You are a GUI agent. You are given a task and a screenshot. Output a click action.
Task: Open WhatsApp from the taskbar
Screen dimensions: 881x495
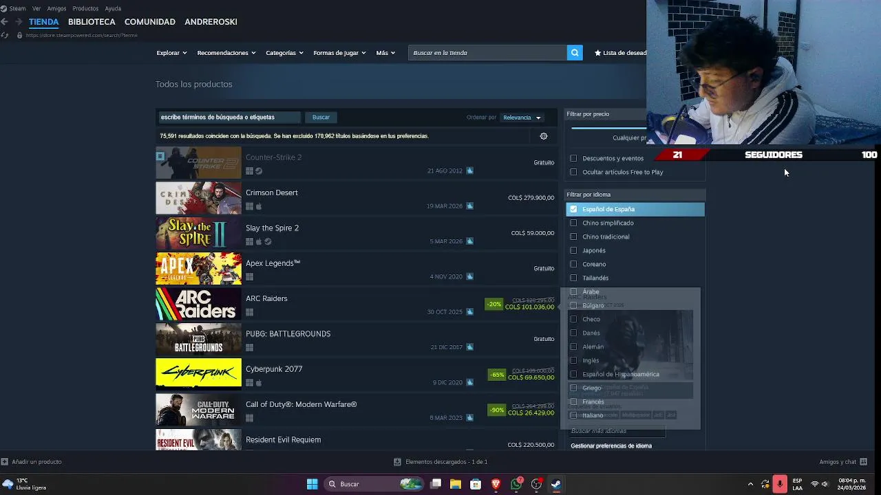[516, 484]
